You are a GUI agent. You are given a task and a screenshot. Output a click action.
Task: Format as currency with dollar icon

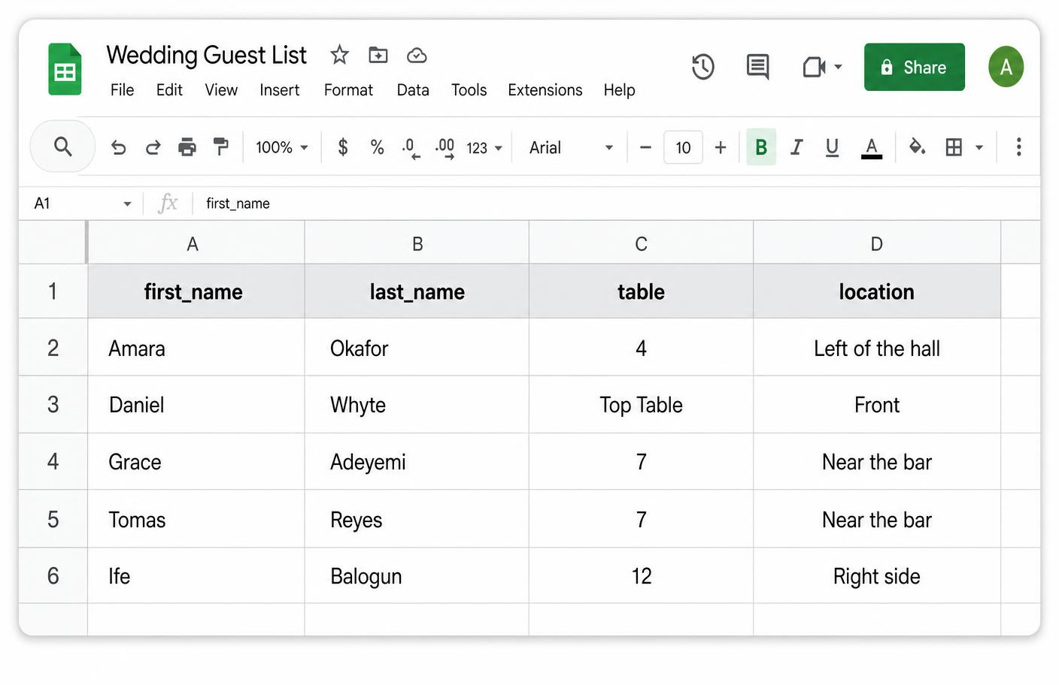tap(343, 147)
